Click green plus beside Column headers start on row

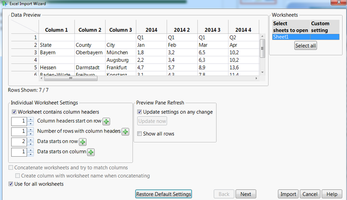(x=106, y=122)
